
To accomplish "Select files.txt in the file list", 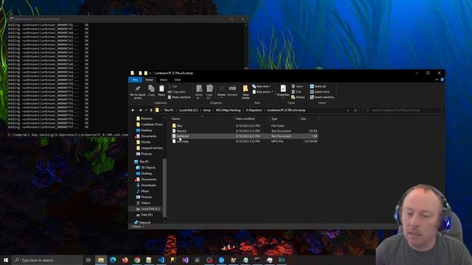I will [x=181, y=131].
